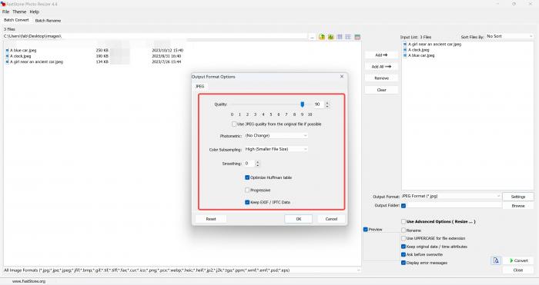Select 'A clock.jpeg' in the source file list
Viewport: 539px width, 285px height.
(20, 56)
